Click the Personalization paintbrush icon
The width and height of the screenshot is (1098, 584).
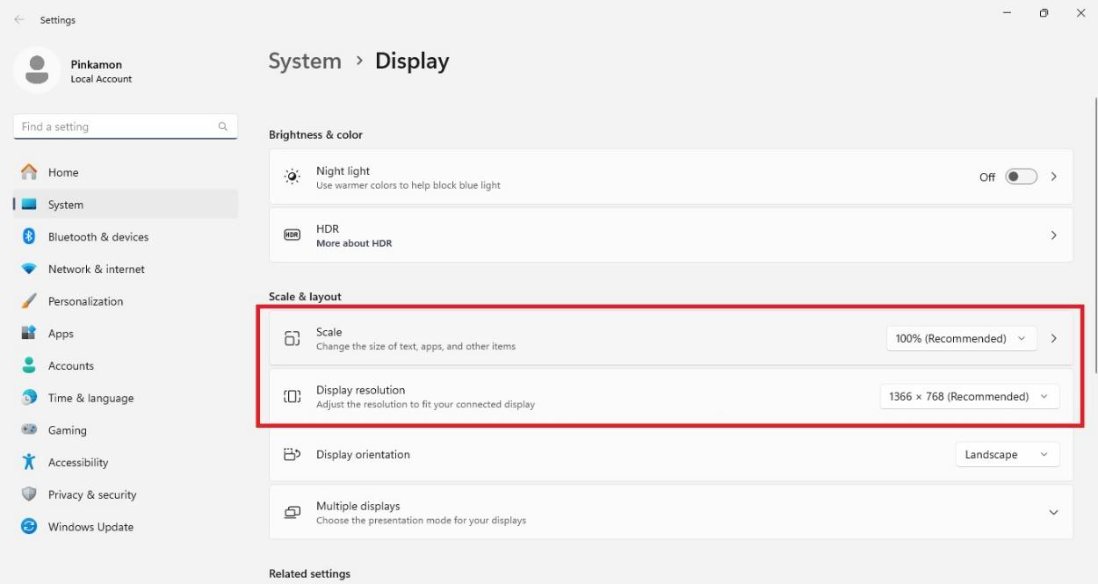(29, 301)
